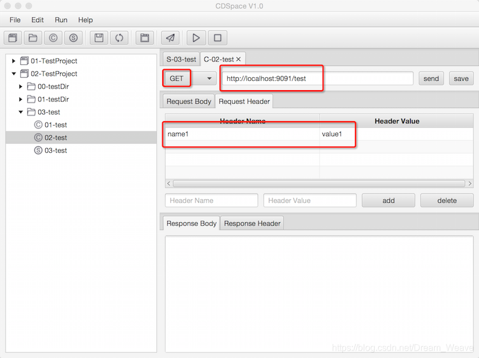Select the C-02-test tab
Viewport: 479px width, 358px height.
(x=219, y=59)
